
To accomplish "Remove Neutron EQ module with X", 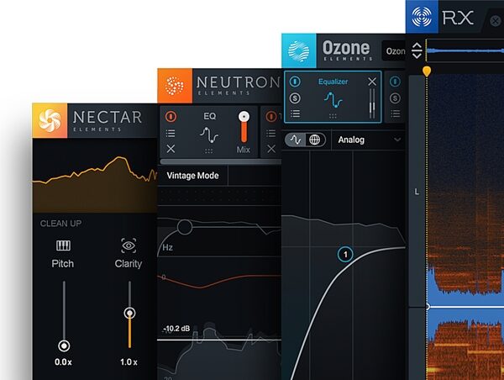I will click(171, 149).
